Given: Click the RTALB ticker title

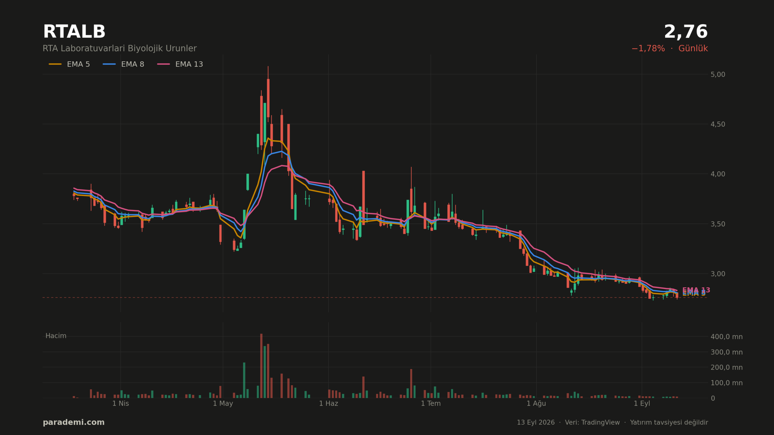Looking at the screenshot, I should 74,32.
